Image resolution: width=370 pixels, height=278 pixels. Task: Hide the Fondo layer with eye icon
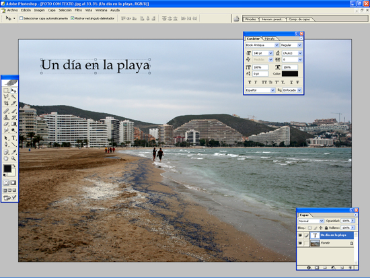(x=300, y=243)
